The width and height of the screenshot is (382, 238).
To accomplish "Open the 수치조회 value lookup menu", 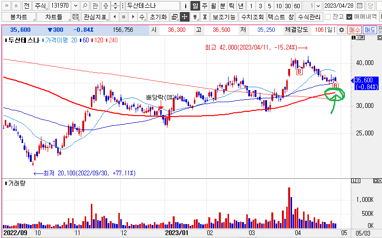I will click(253, 17).
